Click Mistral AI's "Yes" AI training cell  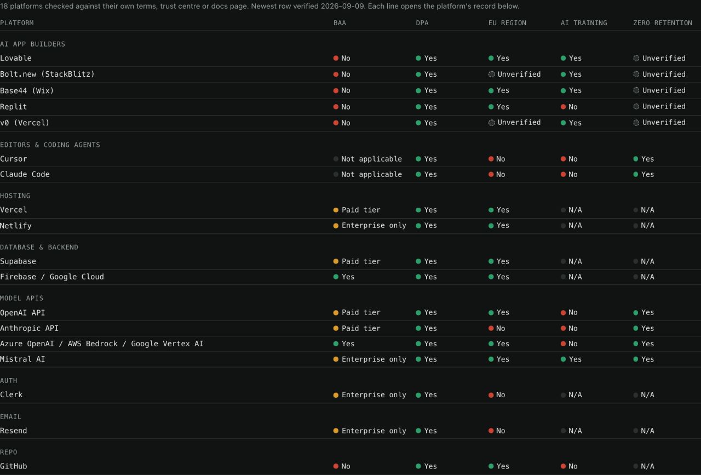(572, 359)
